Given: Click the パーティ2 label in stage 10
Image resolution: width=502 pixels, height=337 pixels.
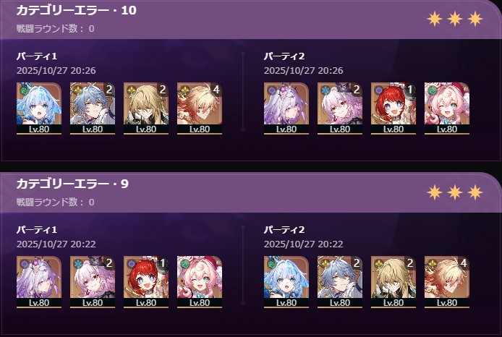Looking at the screenshot, I should [284, 56].
